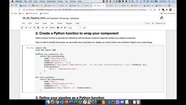Click the Python logo icon
Image resolution: width=186 pixels, height=105 pixels.
(x=162, y=18)
